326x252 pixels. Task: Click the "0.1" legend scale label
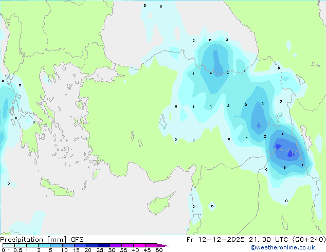coord(6,250)
